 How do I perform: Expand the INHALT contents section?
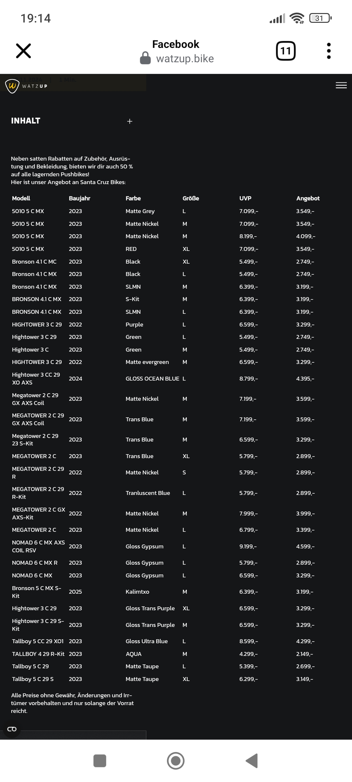(x=129, y=121)
